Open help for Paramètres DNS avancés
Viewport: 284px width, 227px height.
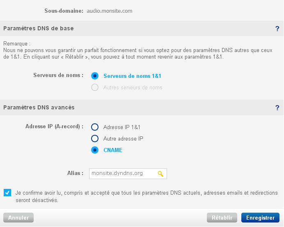pyautogui.click(x=277, y=108)
